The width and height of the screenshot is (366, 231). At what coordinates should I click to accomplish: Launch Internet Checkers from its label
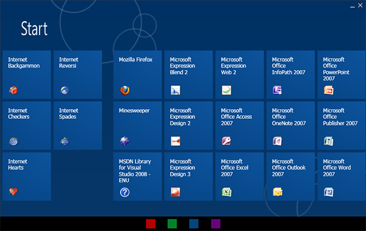19,113
